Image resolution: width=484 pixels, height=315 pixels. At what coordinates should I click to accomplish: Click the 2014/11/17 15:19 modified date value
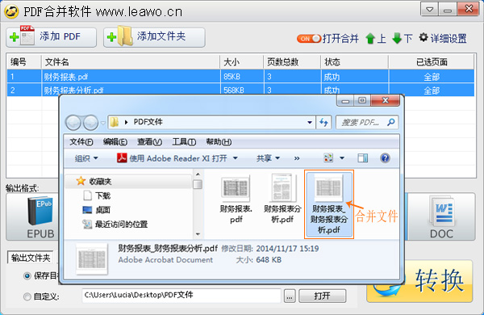287,249
